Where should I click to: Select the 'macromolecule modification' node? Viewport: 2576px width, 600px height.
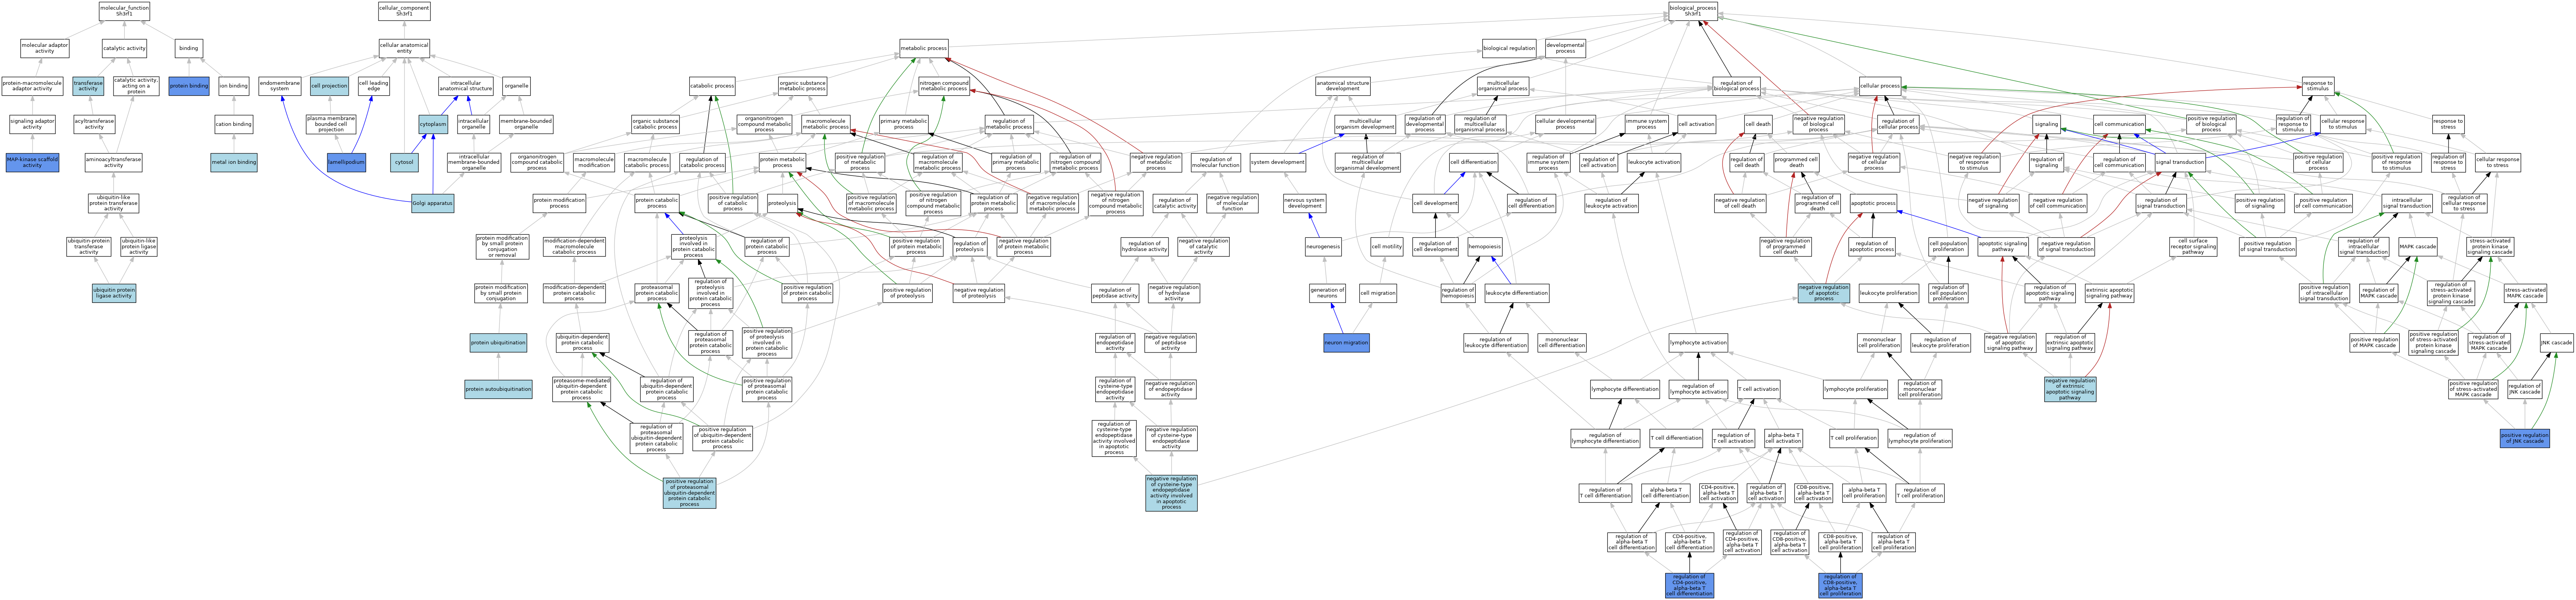(594, 162)
